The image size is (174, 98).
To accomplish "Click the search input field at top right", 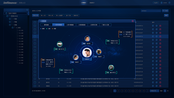I will [151, 11].
